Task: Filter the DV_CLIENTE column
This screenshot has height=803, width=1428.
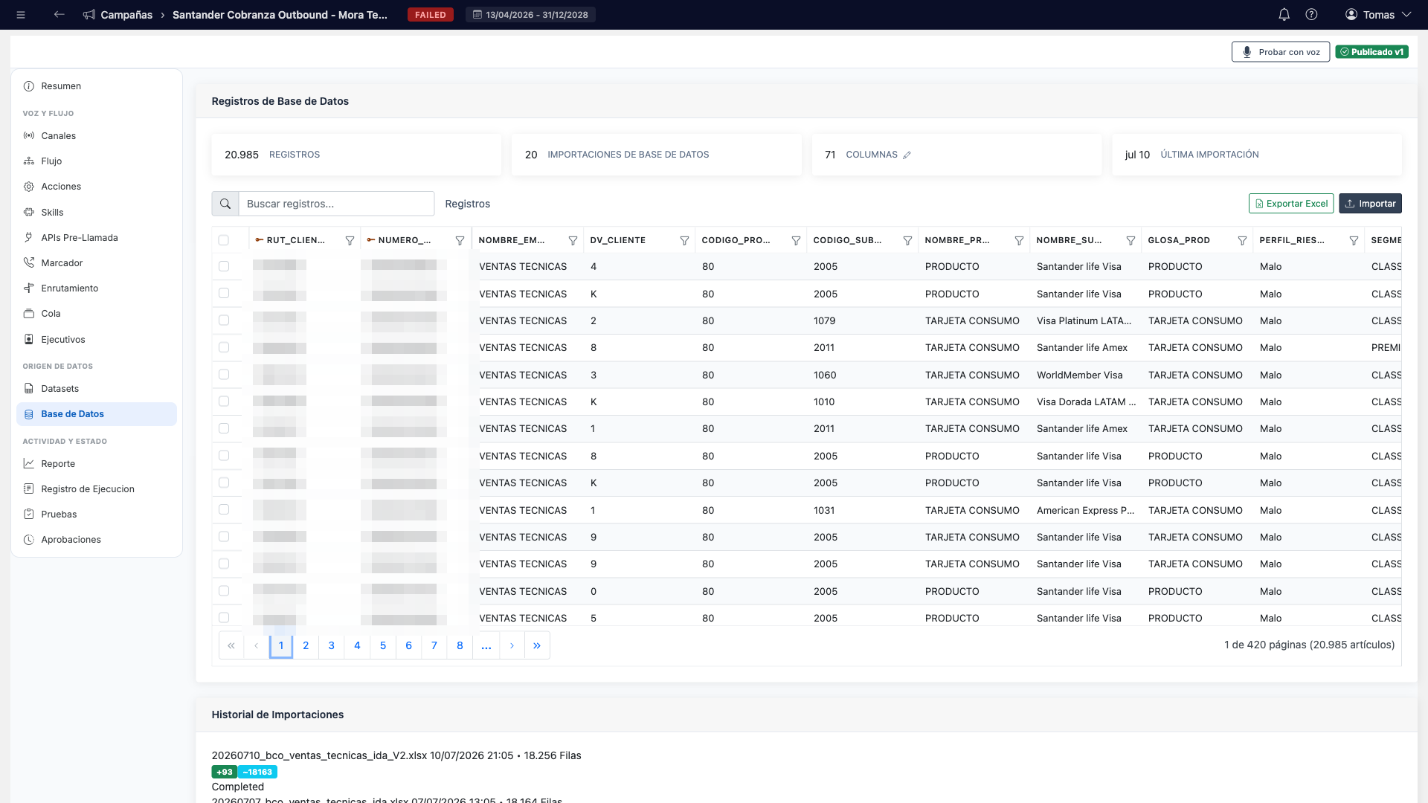Action: click(684, 241)
